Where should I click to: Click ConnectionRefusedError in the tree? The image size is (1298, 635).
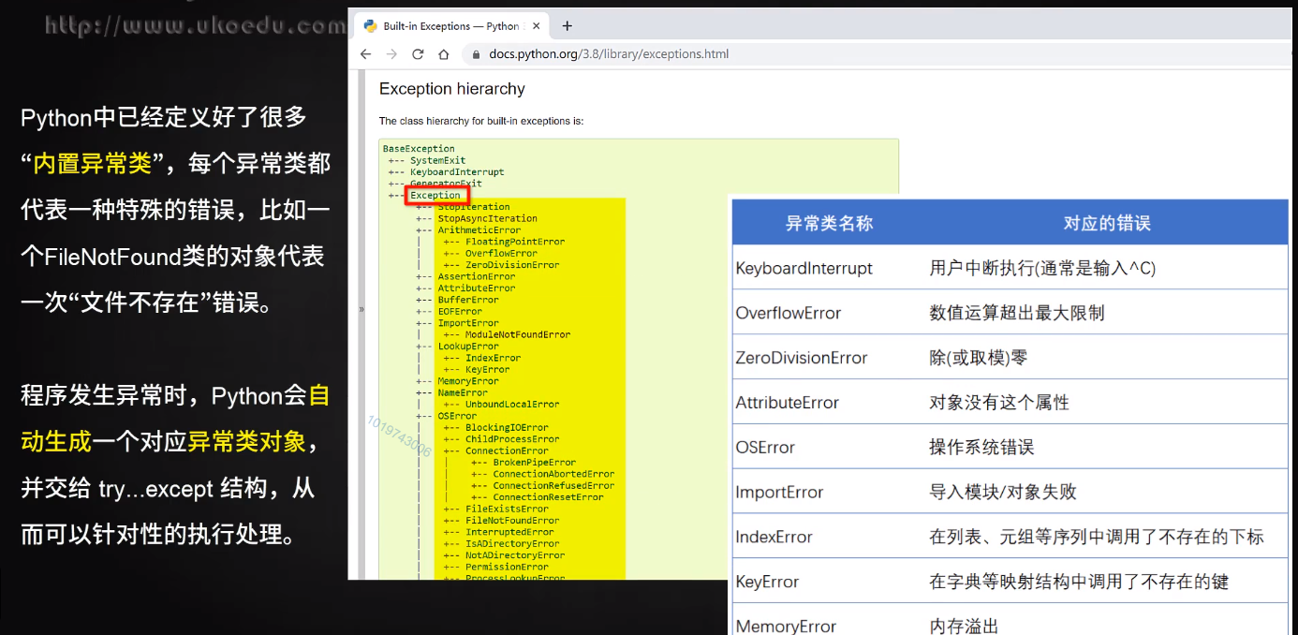coord(553,486)
